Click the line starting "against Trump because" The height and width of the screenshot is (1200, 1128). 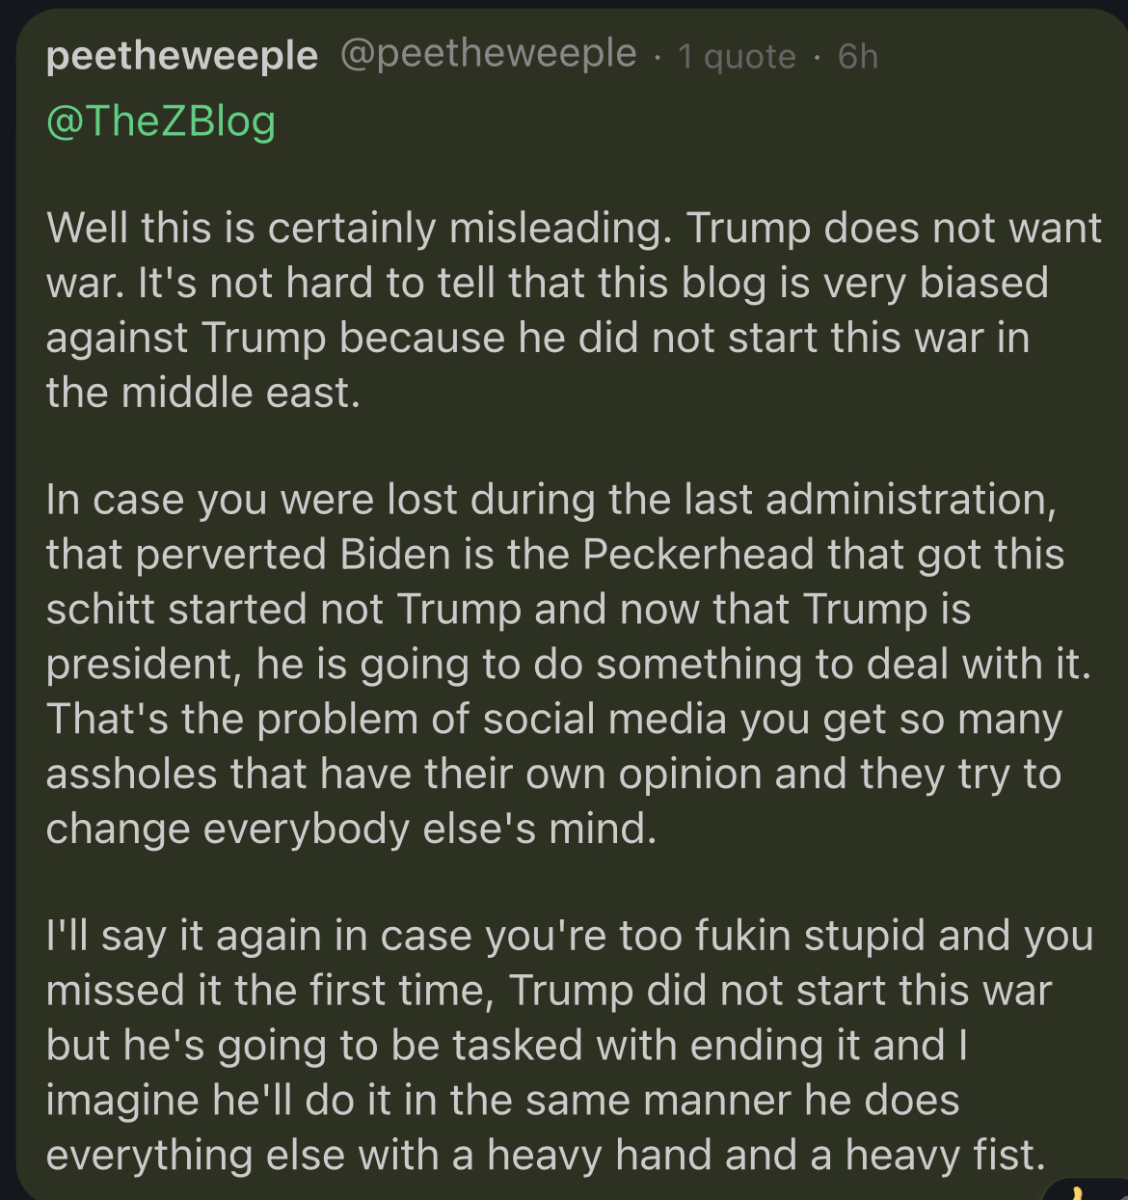click(x=537, y=338)
